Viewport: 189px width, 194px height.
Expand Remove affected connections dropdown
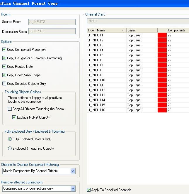[73, 188]
